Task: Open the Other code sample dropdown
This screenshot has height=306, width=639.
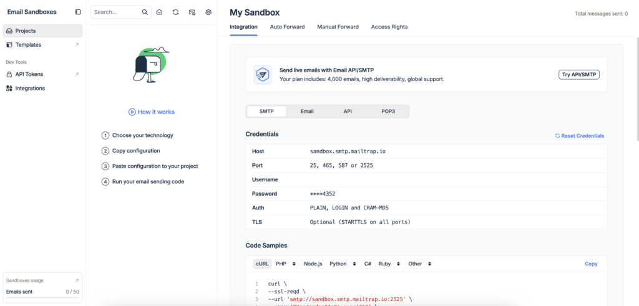Action: tap(420, 264)
